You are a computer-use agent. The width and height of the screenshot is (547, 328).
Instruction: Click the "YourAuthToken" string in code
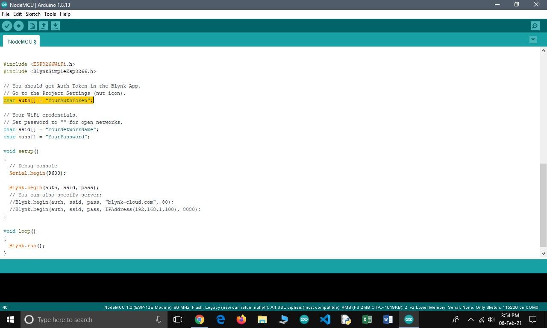pyautogui.click(x=68, y=100)
